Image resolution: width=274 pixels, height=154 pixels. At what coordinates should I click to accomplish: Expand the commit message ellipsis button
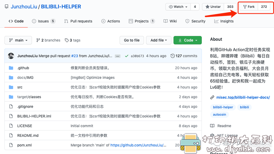(x=117, y=56)
